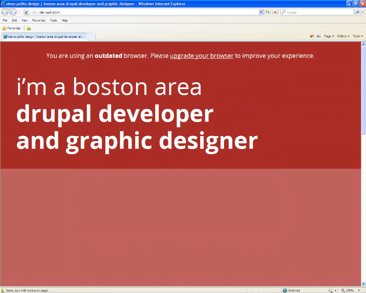366x293 pixels.
Task: Open the File menu
Action: point(5,20)
